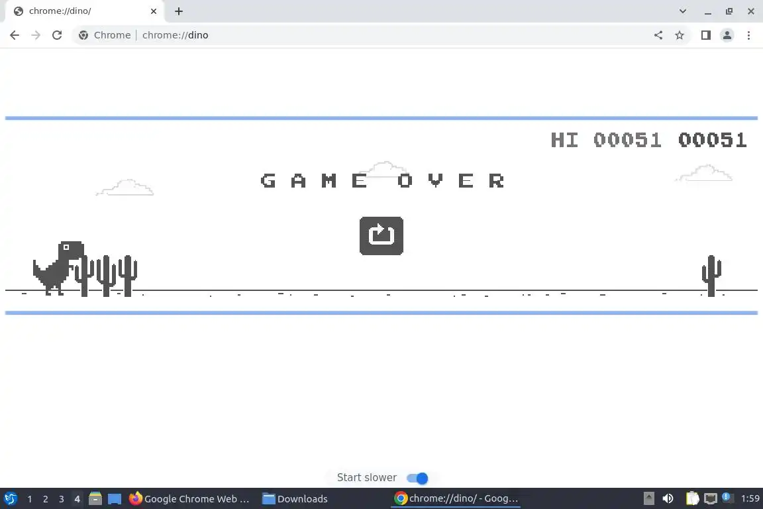The width and height of the screenshot is (763, 509).
Task: Expand the tab search dropdown chevron
Action: (683, 11)
